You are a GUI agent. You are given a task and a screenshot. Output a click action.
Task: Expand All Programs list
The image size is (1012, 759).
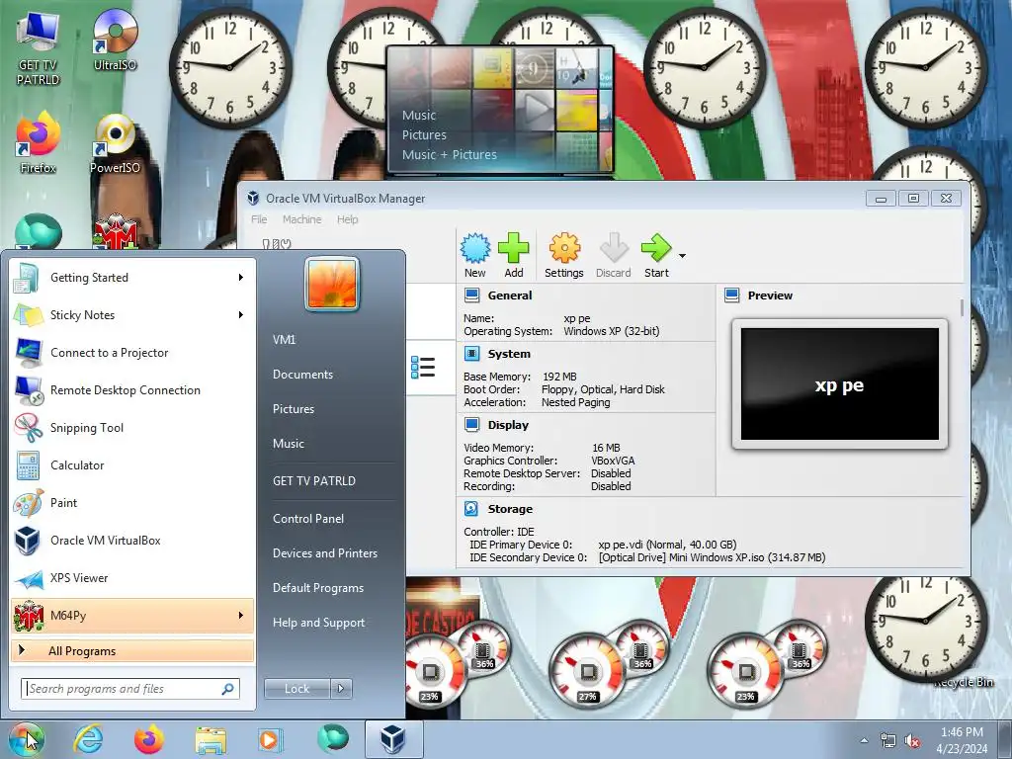pos(132,650)
